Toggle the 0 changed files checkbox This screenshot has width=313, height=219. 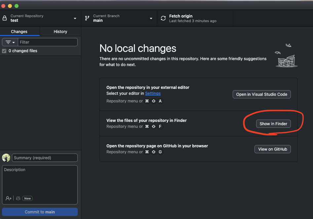coord(4,51)
